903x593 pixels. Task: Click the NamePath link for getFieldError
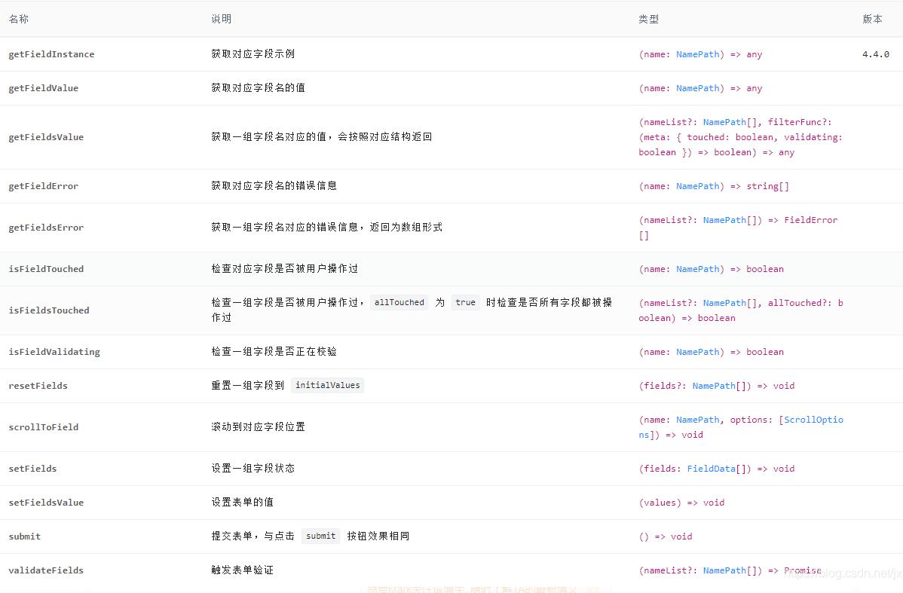tap(697, 186)
